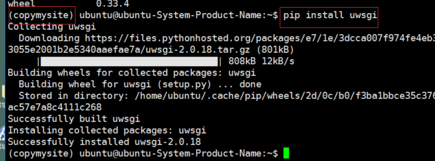
Task: Click the 'Successfully built uwsgi' line
Action: point(74,119)
